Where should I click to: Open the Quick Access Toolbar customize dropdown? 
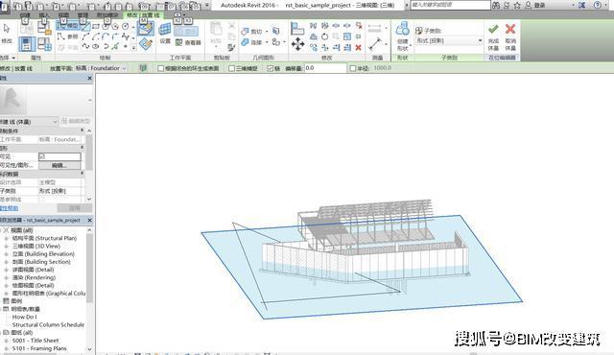pyautogui.click(x=207, y=5)
